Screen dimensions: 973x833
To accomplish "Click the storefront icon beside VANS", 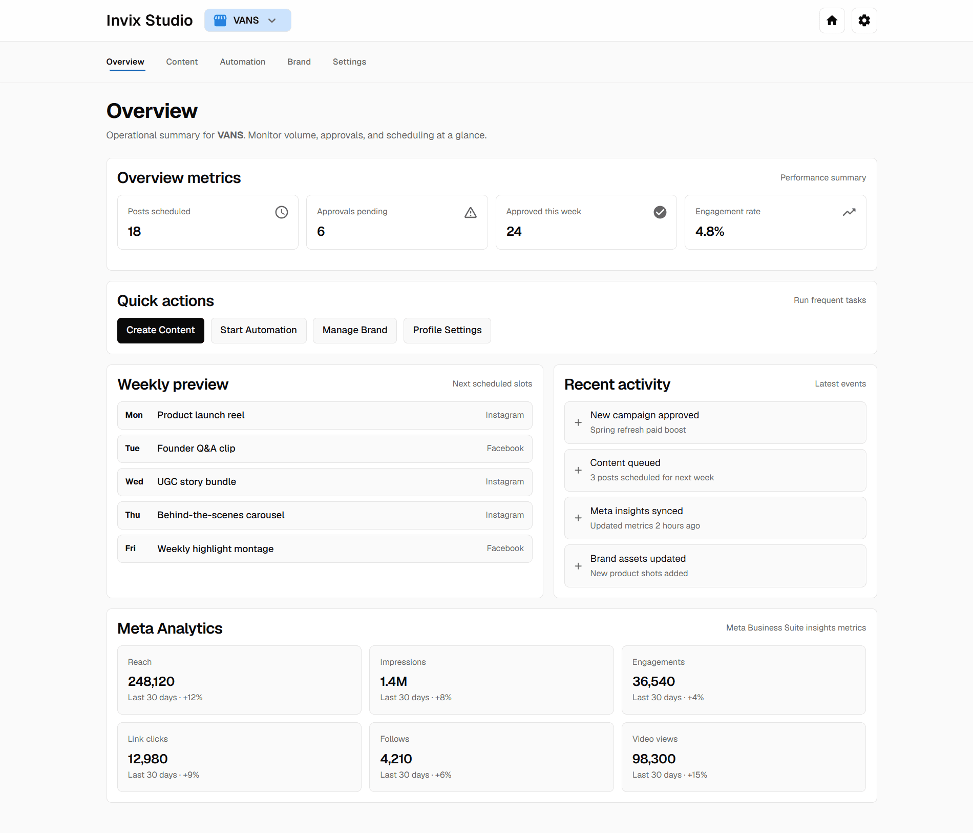I will pyautogui.click(x=220, y=21).
